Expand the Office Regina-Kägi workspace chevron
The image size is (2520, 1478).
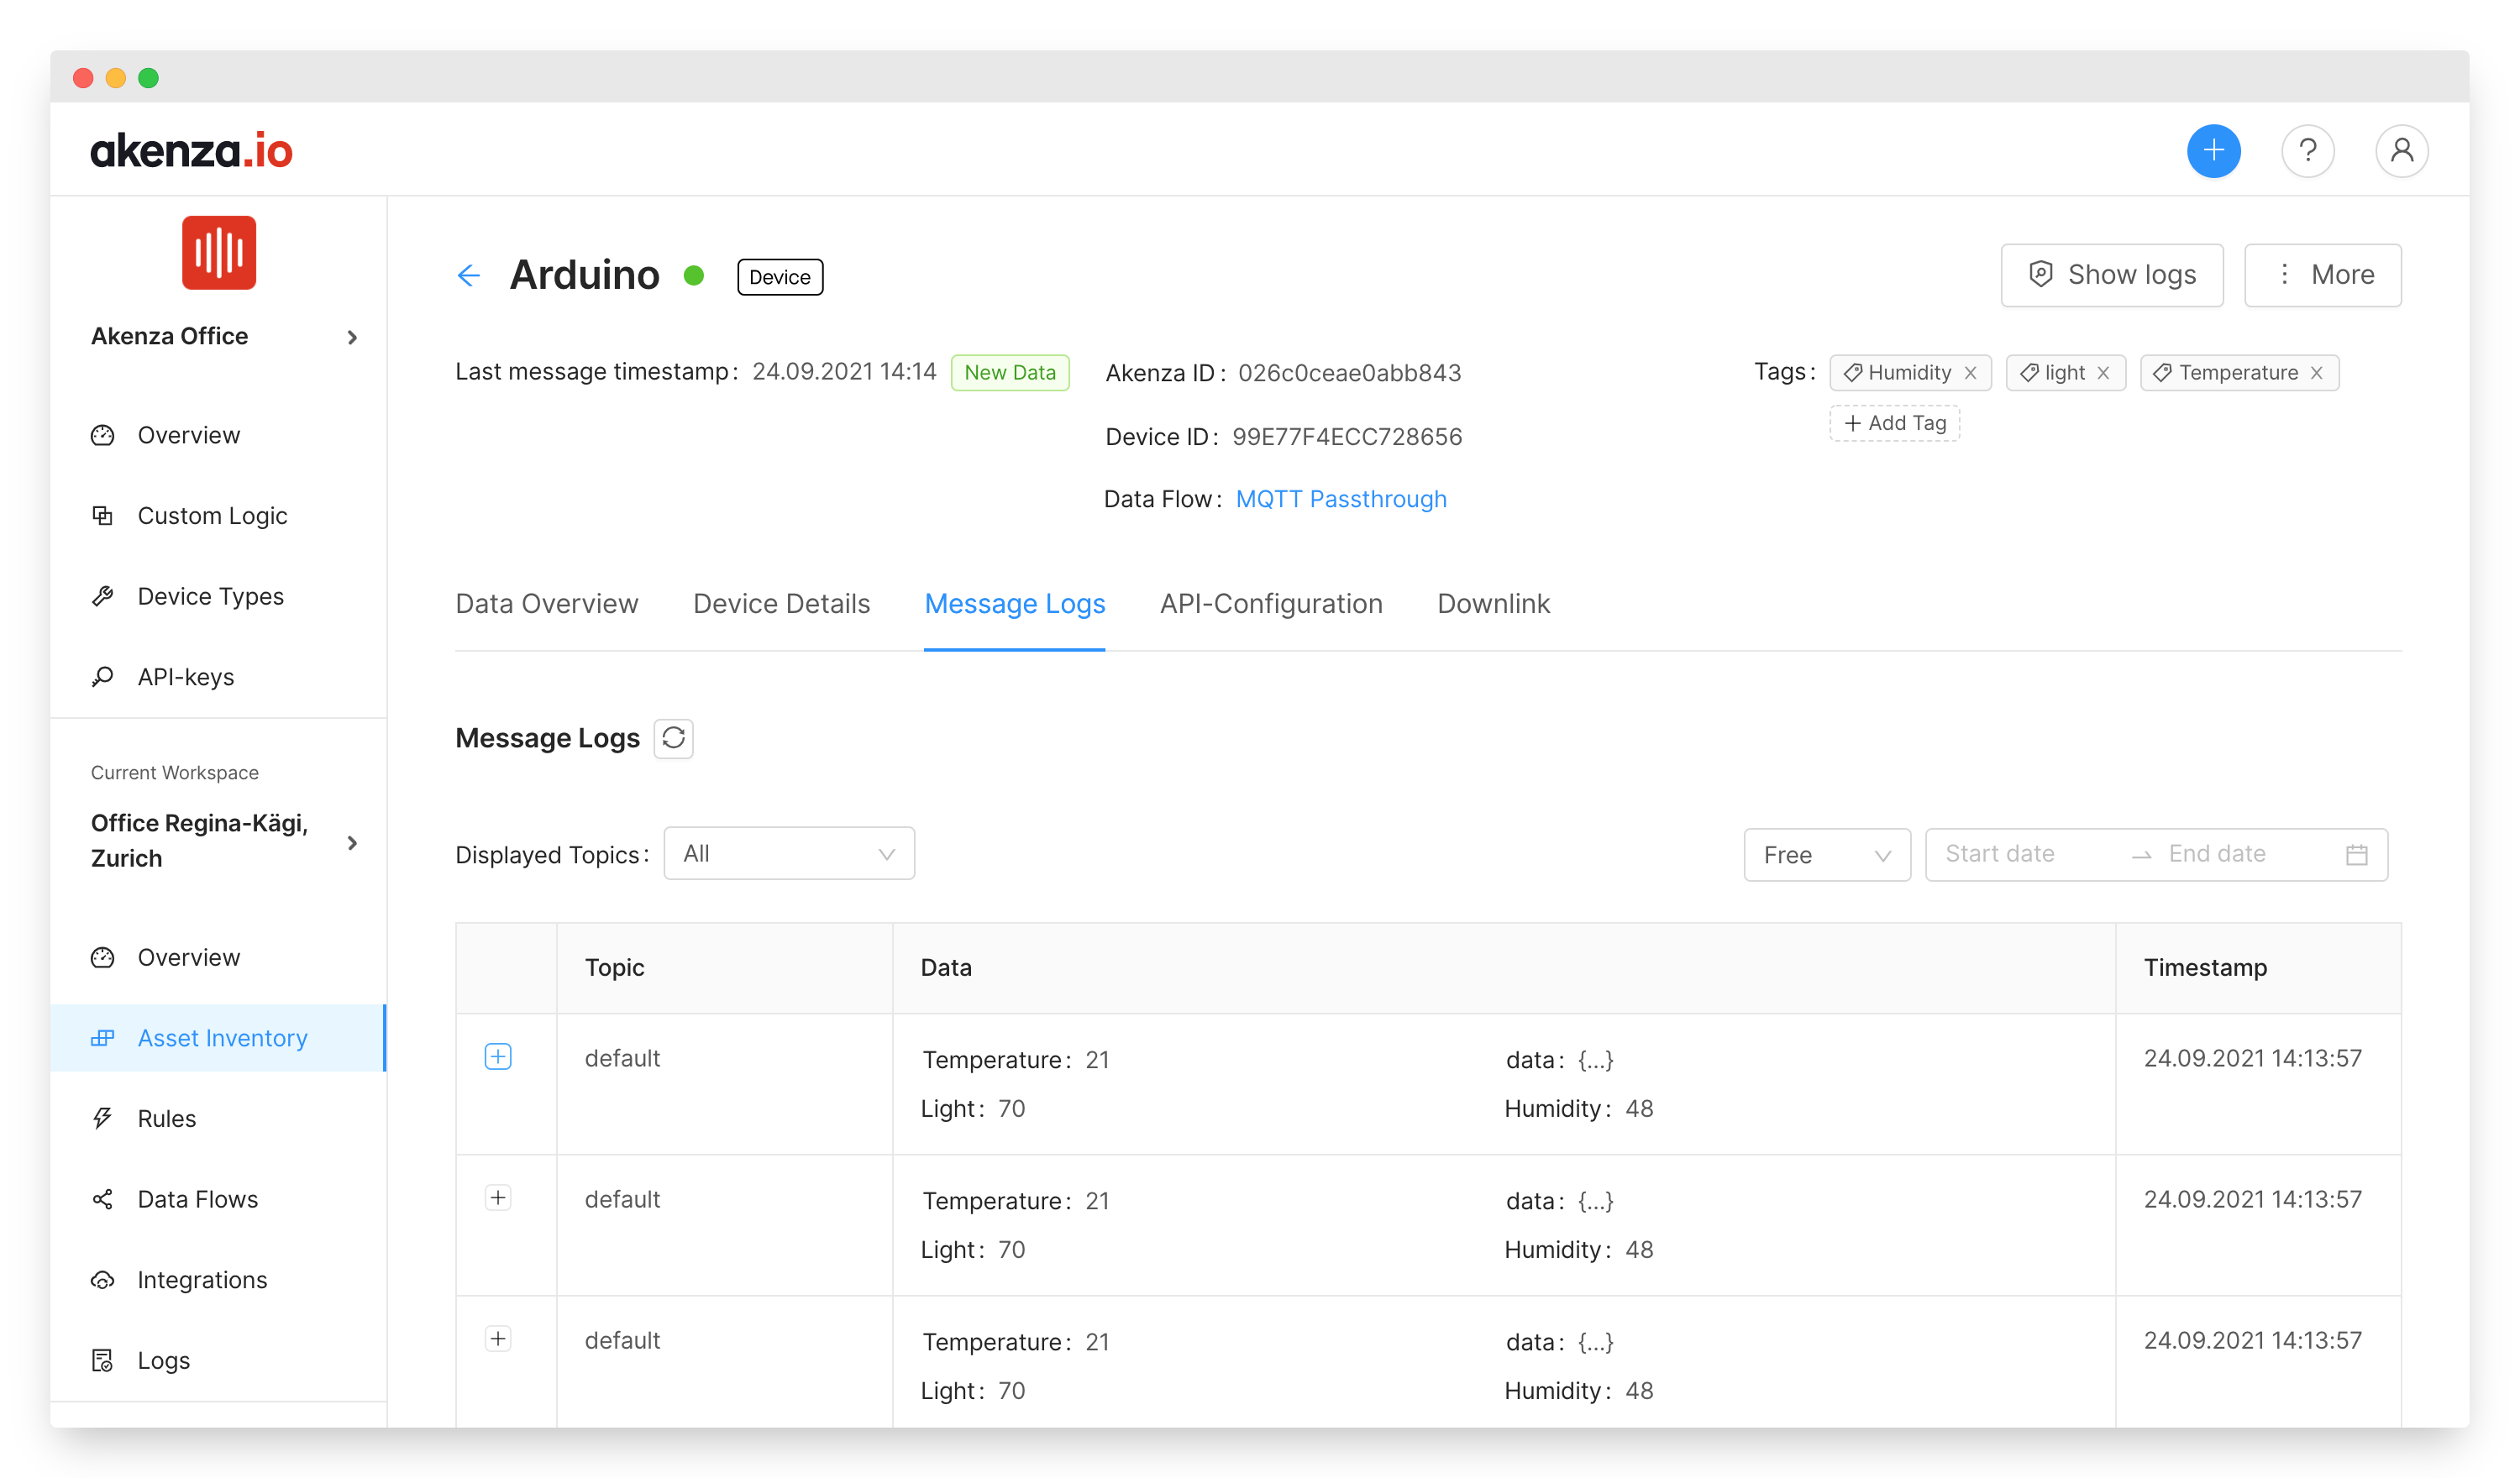tap(352, 843)
